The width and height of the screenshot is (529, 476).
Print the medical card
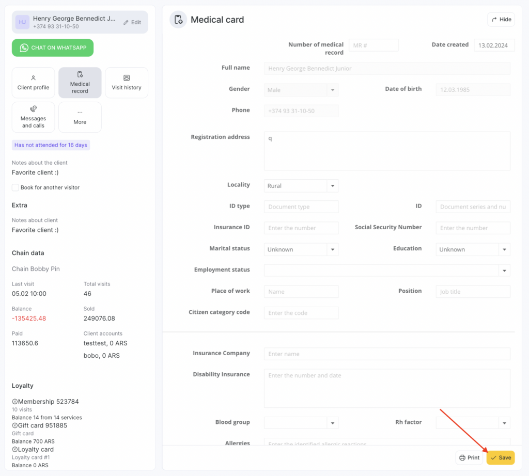tap(469, 458)
